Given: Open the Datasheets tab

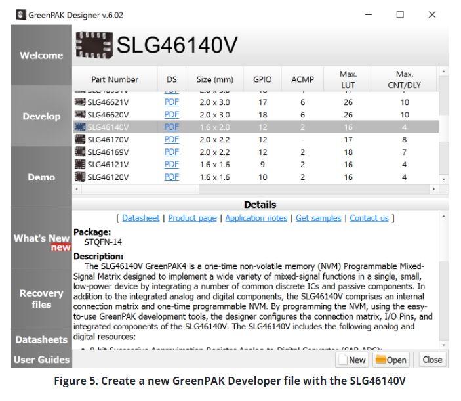Looking at the screenshot, I should [x=41, y=339].
